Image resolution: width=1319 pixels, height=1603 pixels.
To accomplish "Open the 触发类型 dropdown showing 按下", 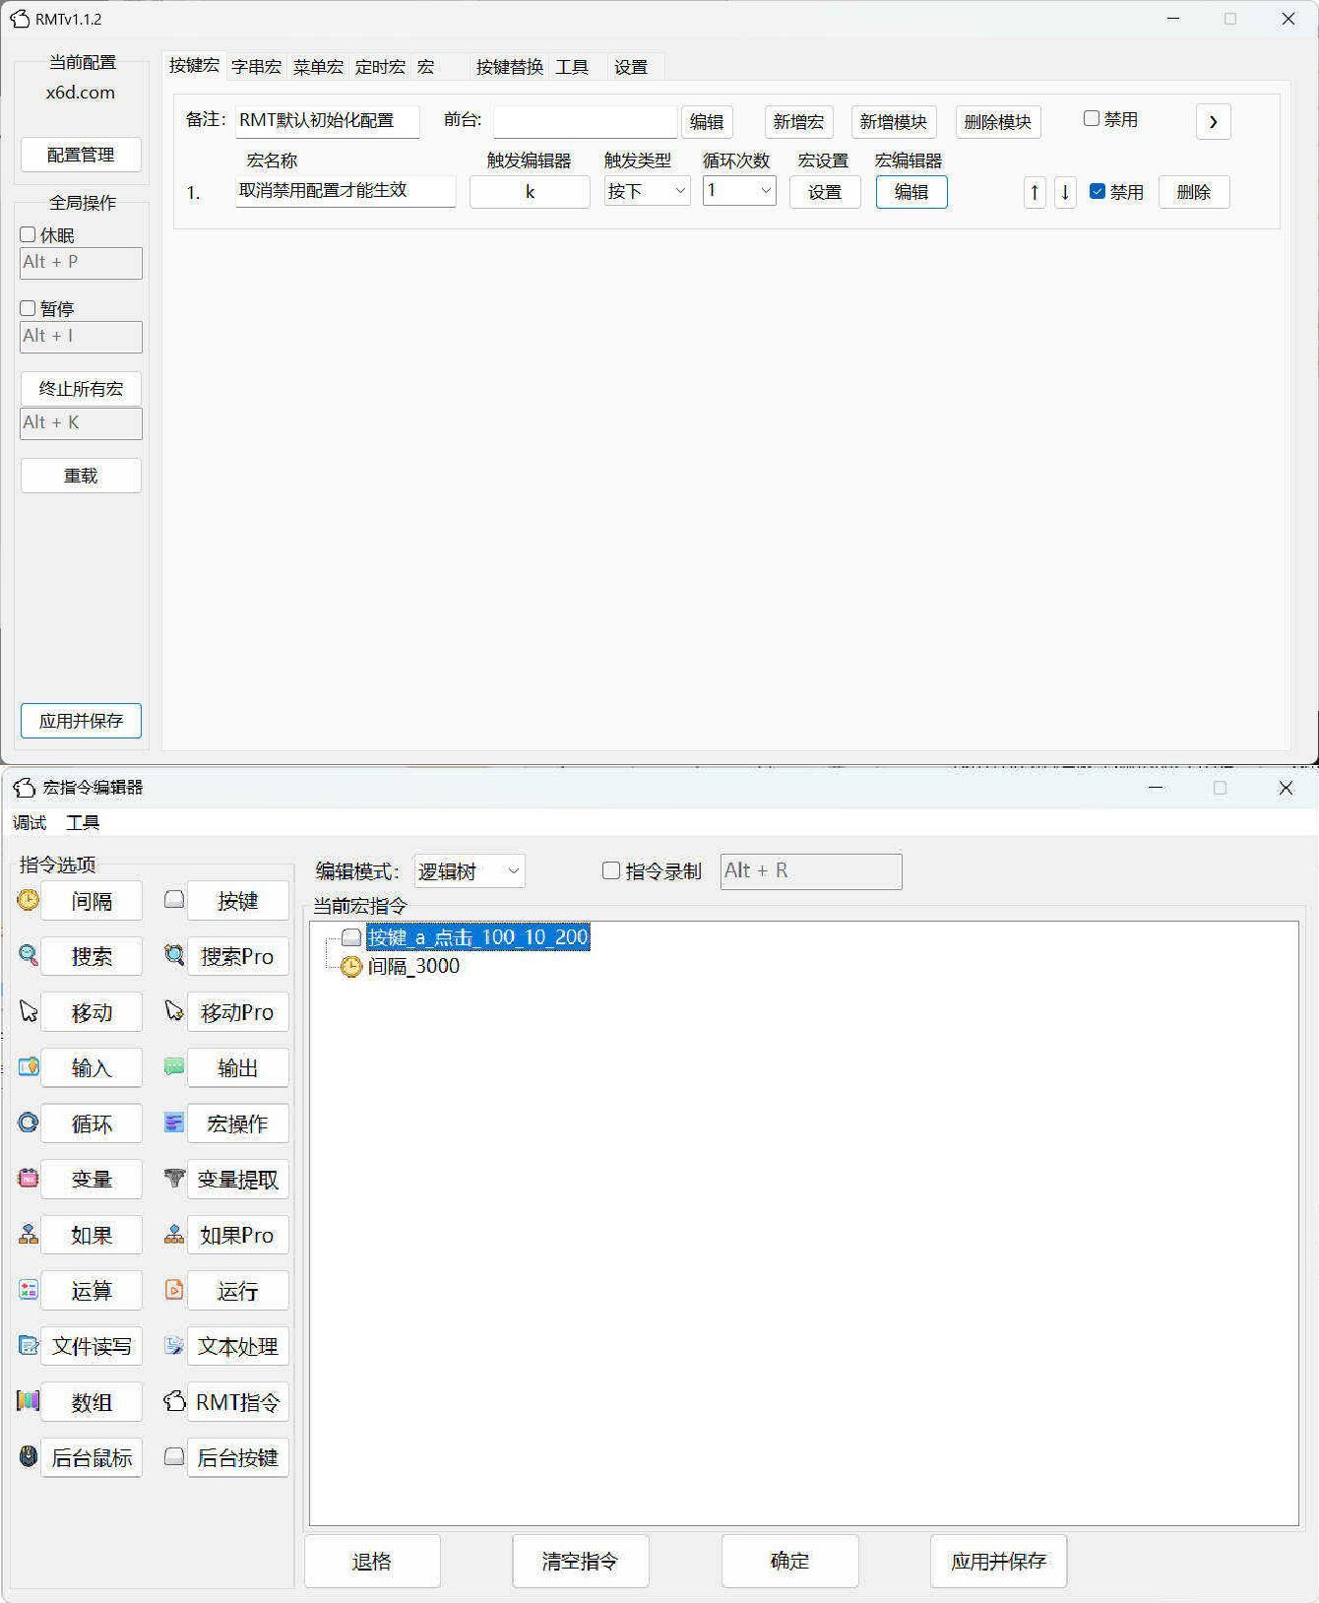I will (647, 191).
